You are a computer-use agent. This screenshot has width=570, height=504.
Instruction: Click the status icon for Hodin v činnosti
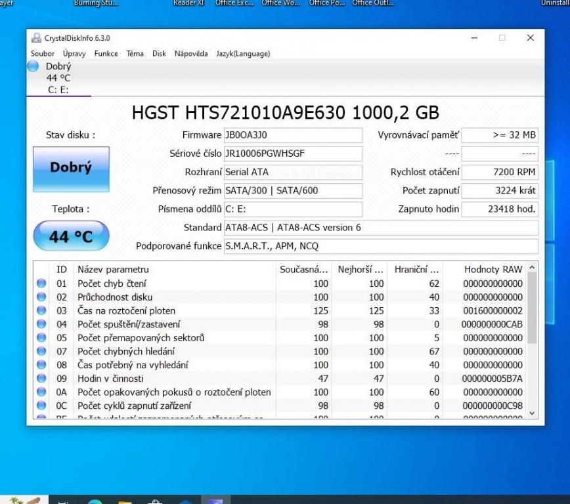pos(41,379)
